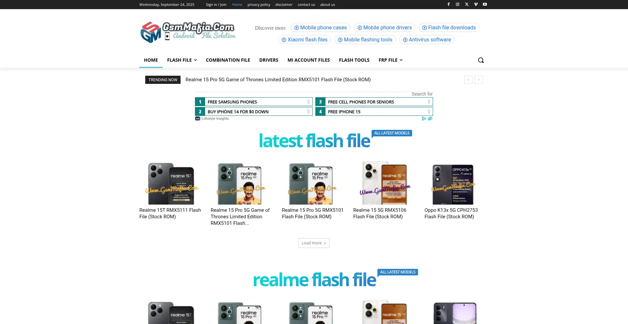Open the Vimeo social icon
628x324 pixels.
(476, 4)
